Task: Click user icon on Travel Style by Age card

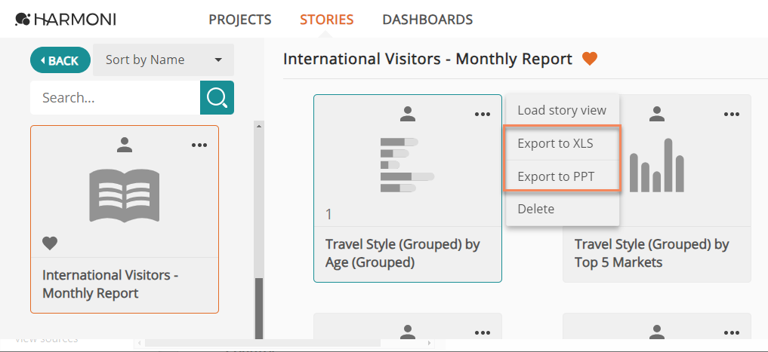Action: tap(408, 115)
